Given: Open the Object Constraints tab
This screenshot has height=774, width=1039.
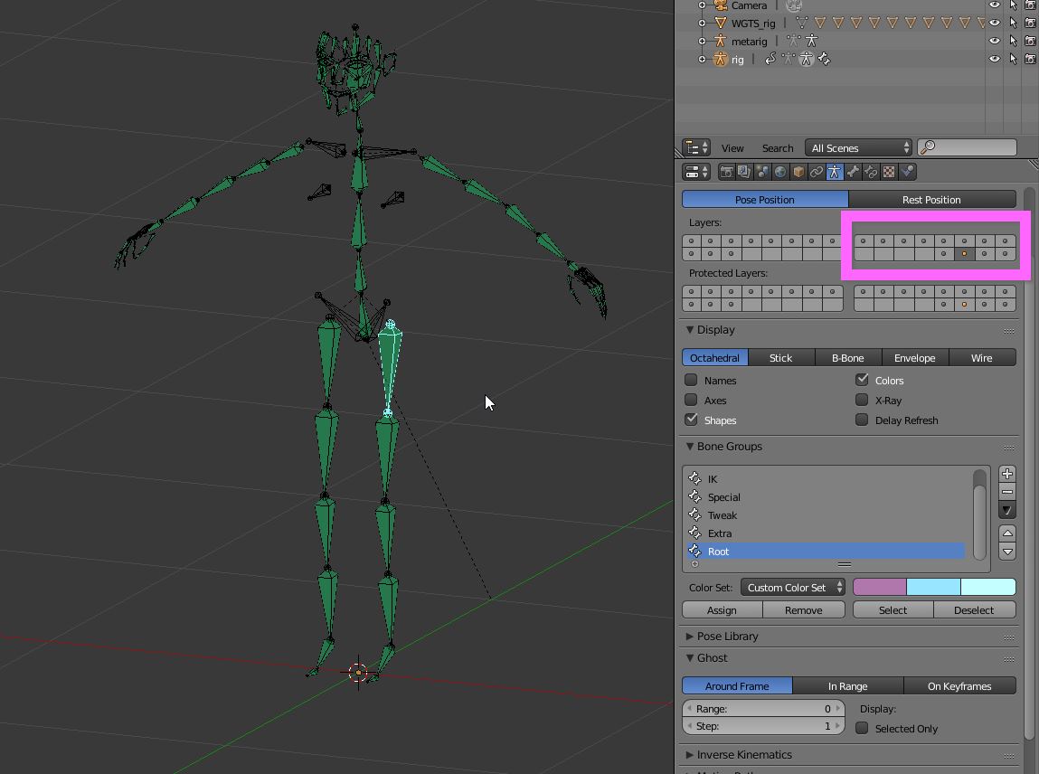Looking at the screenshot, I should (x=817, y=171).
